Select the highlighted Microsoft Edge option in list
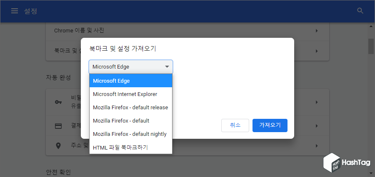Screen dimensions: 375x177 [131, 81]
